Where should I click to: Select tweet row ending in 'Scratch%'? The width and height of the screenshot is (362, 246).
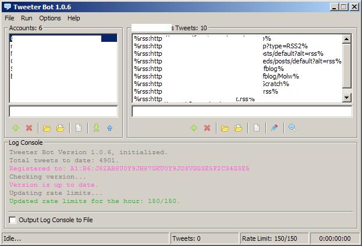pyautogui.click(x=238, y=84)
